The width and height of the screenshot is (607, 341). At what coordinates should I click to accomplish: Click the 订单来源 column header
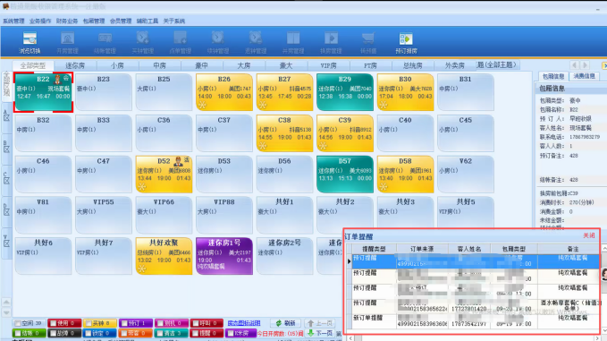(x=422, y=249)
